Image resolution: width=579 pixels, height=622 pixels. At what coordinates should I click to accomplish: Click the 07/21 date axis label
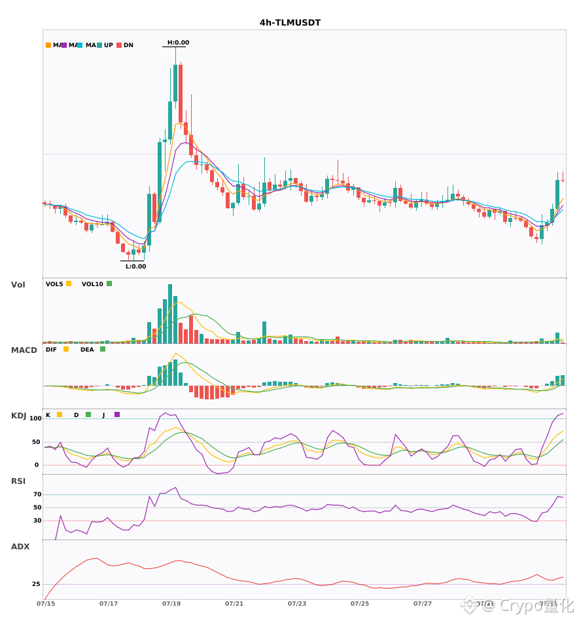pos(234,604)
